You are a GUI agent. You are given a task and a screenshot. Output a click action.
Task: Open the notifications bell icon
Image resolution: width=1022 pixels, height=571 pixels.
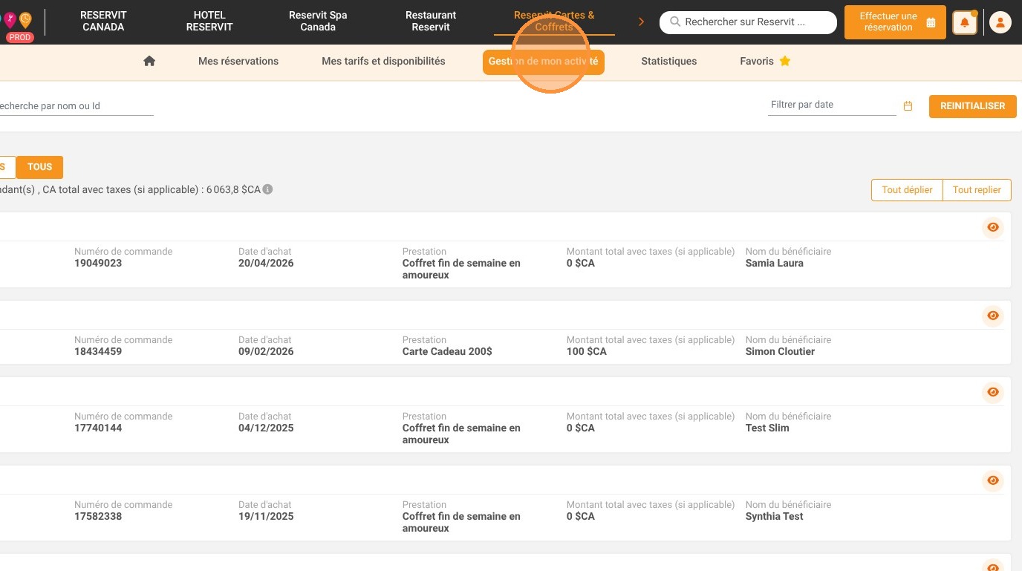pos(965,22)
